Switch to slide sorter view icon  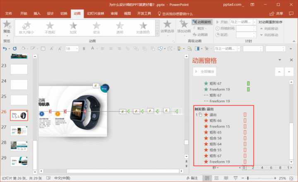tap(216, 178)
